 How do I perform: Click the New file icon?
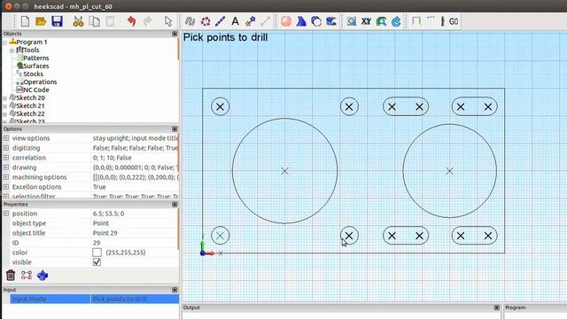pyautogui.click(x=25, y=21)
